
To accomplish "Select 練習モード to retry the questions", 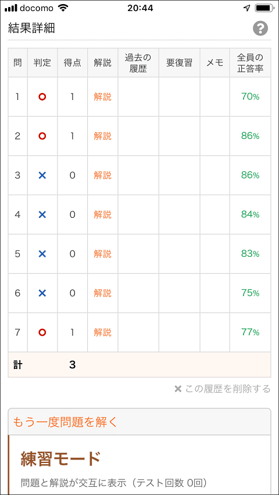I will click(61, 459).
